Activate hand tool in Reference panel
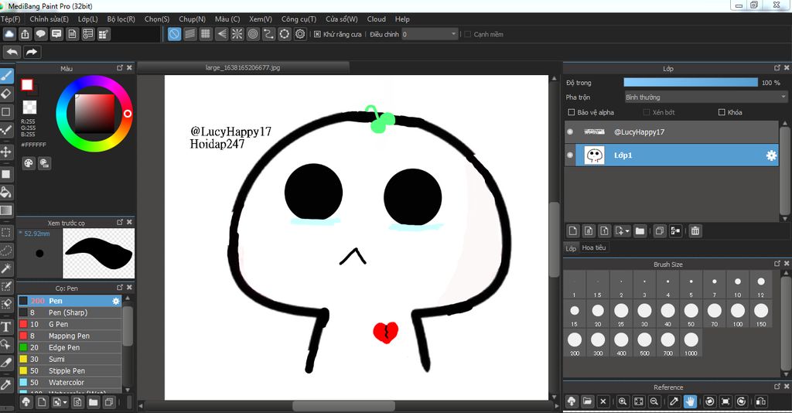Viewport: 792px width, 413px height. tap(690, 402)
